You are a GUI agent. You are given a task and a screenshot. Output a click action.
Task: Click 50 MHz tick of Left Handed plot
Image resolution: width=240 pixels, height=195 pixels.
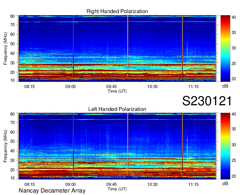point(12,141)
